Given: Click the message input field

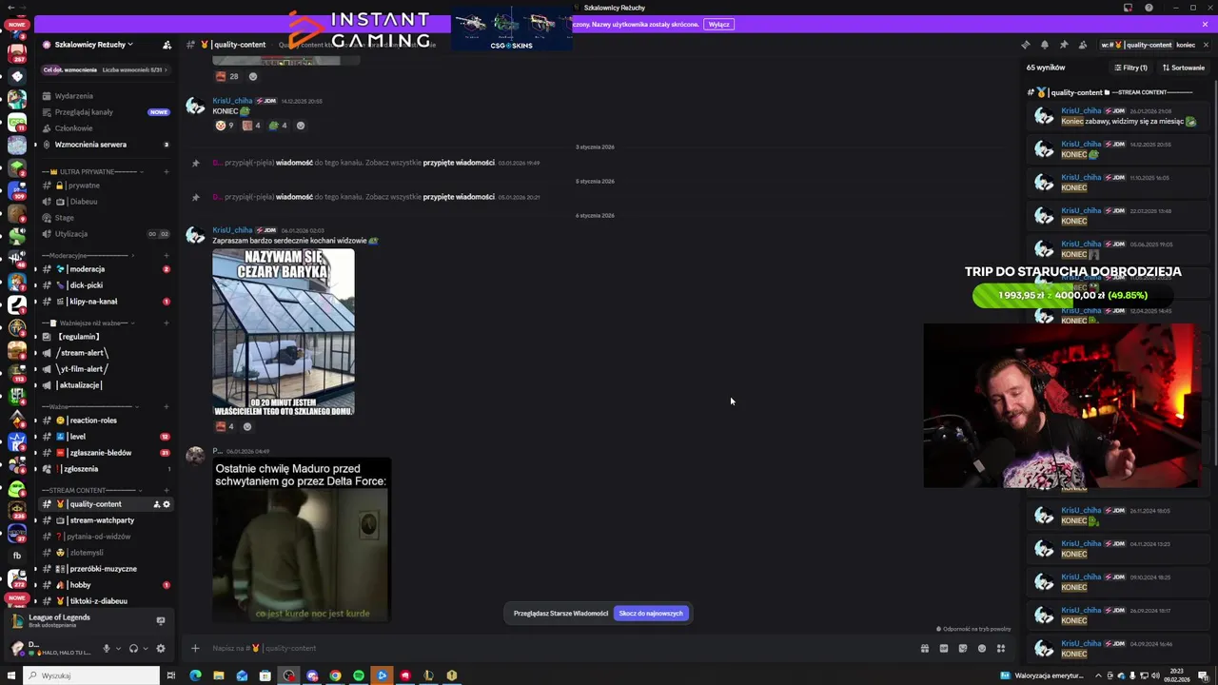Looking at the screenshot, I should [x=561, y=649].
